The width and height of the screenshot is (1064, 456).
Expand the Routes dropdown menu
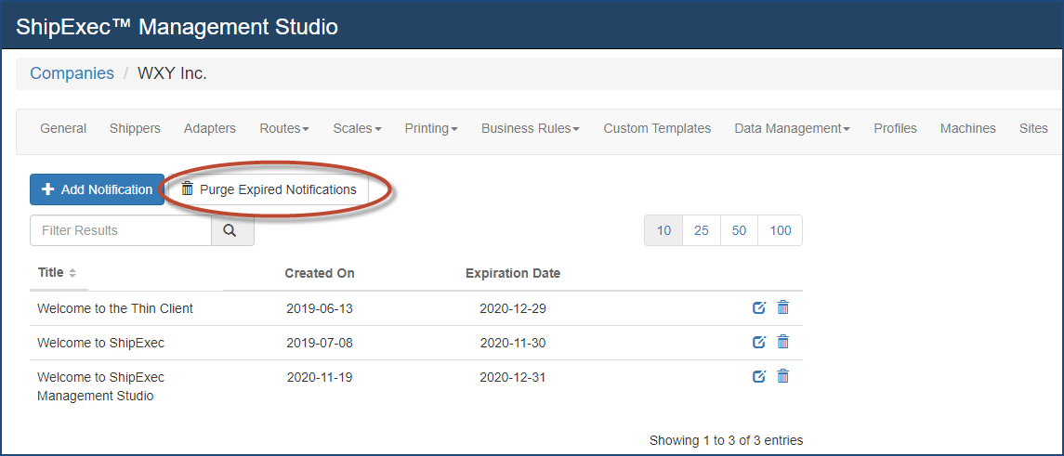pyautogui.click(x=283, y=128)
